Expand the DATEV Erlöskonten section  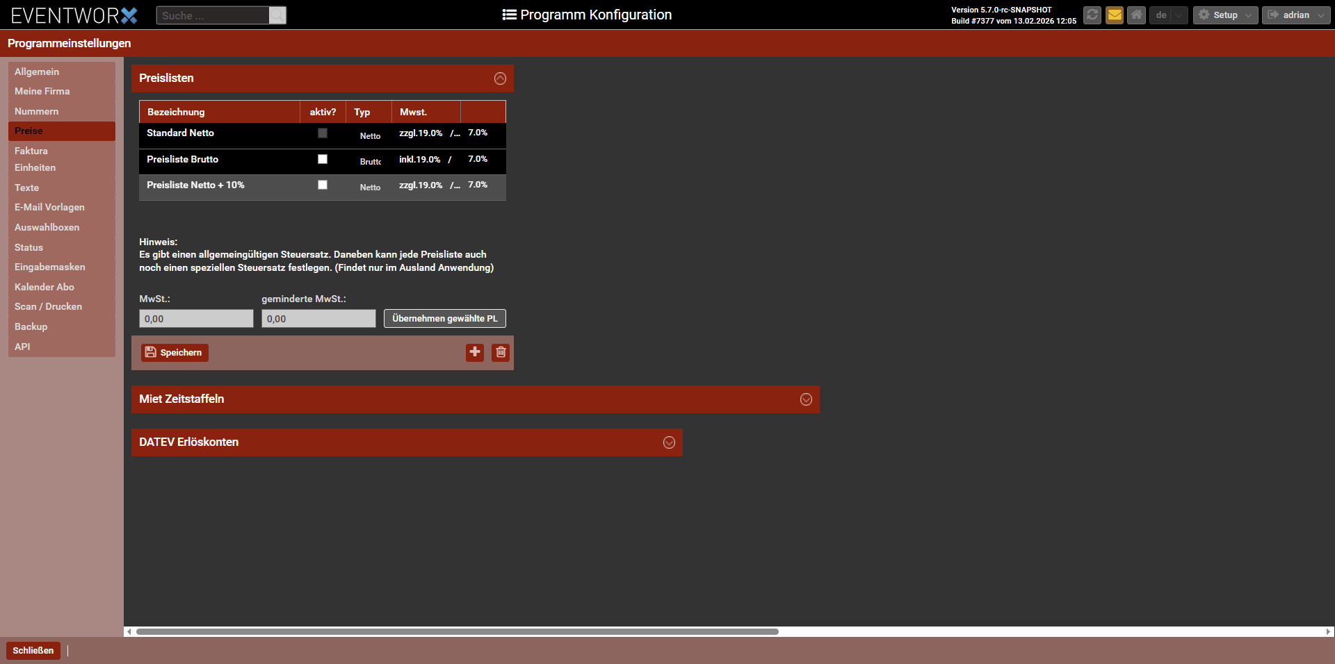point(669,442)
